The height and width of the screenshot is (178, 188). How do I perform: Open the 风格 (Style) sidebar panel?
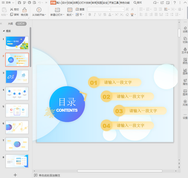pyautogui.click(x=185, y=102)
